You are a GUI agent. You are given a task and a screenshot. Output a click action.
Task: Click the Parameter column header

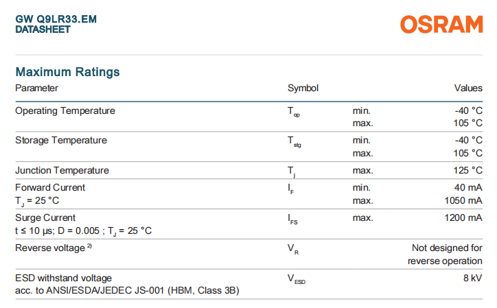point(36,88)
